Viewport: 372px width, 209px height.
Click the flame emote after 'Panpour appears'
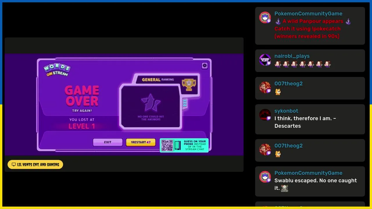point(348,21)
